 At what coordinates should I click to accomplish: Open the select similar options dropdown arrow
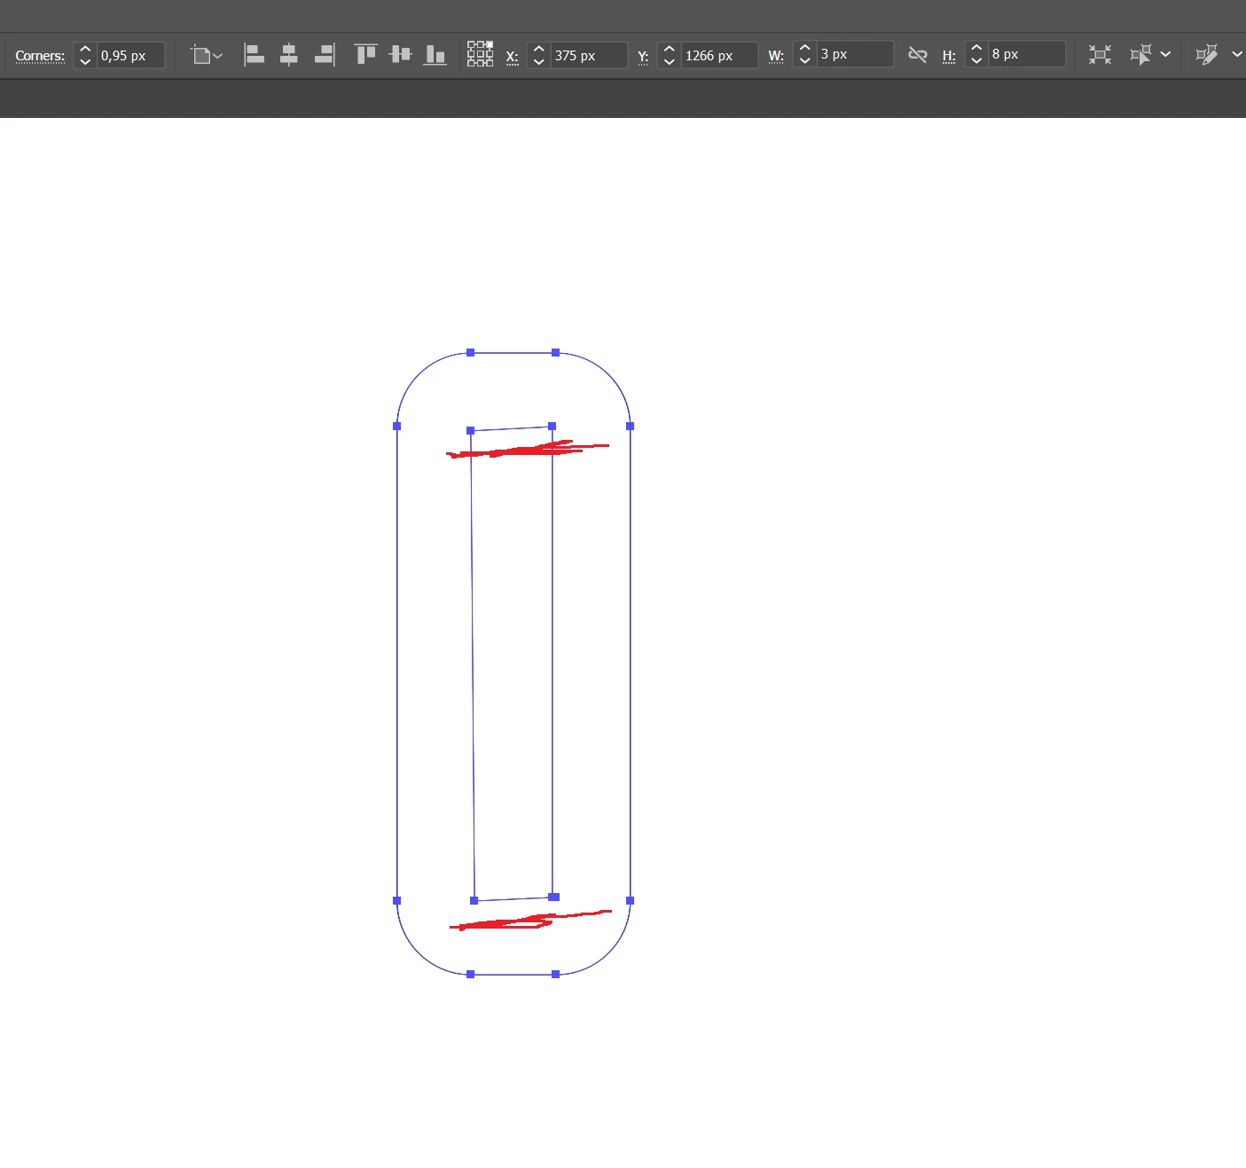pos(1165,55)
